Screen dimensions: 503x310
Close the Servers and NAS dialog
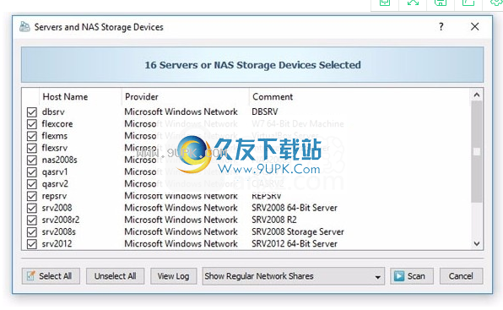click(475, 27)
